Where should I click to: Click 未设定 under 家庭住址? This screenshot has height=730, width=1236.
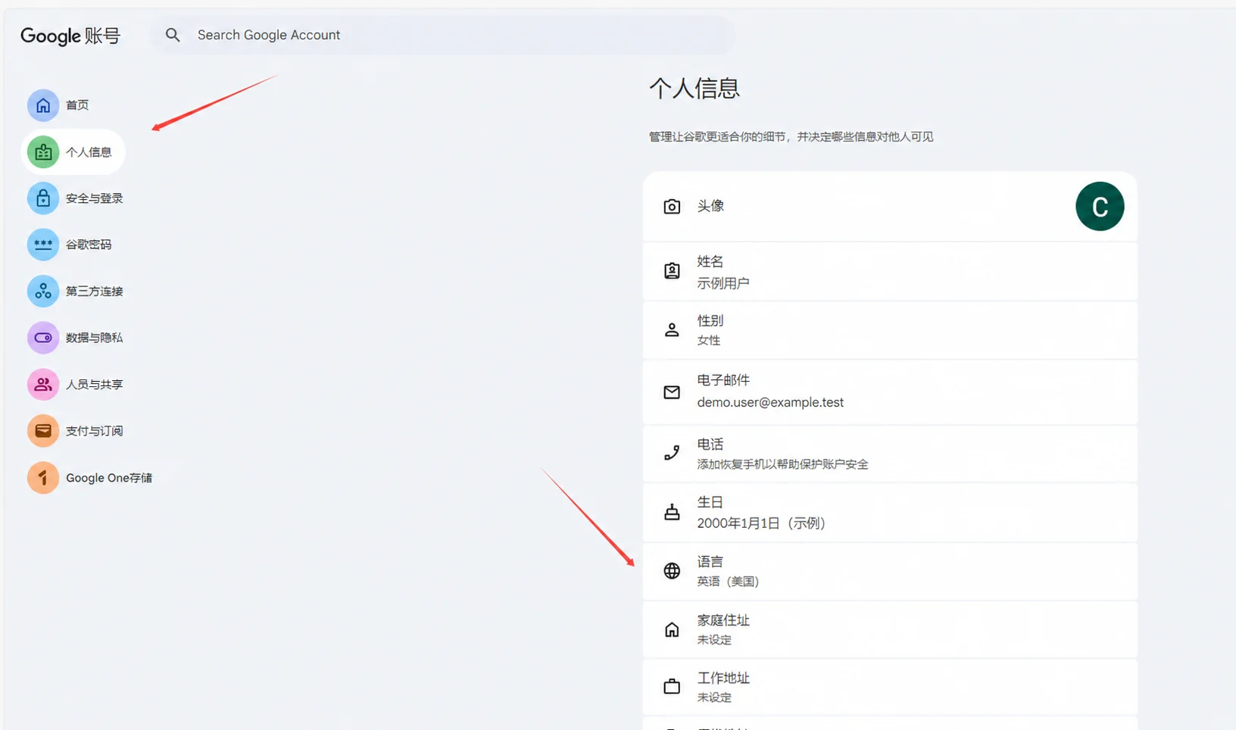pos(714,640)
